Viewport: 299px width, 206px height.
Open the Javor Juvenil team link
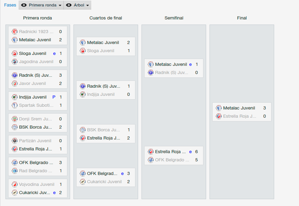coord(32,84)
